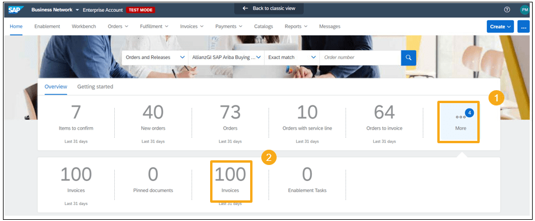Open the Fulfillment navigation menu

pos(154,27)
